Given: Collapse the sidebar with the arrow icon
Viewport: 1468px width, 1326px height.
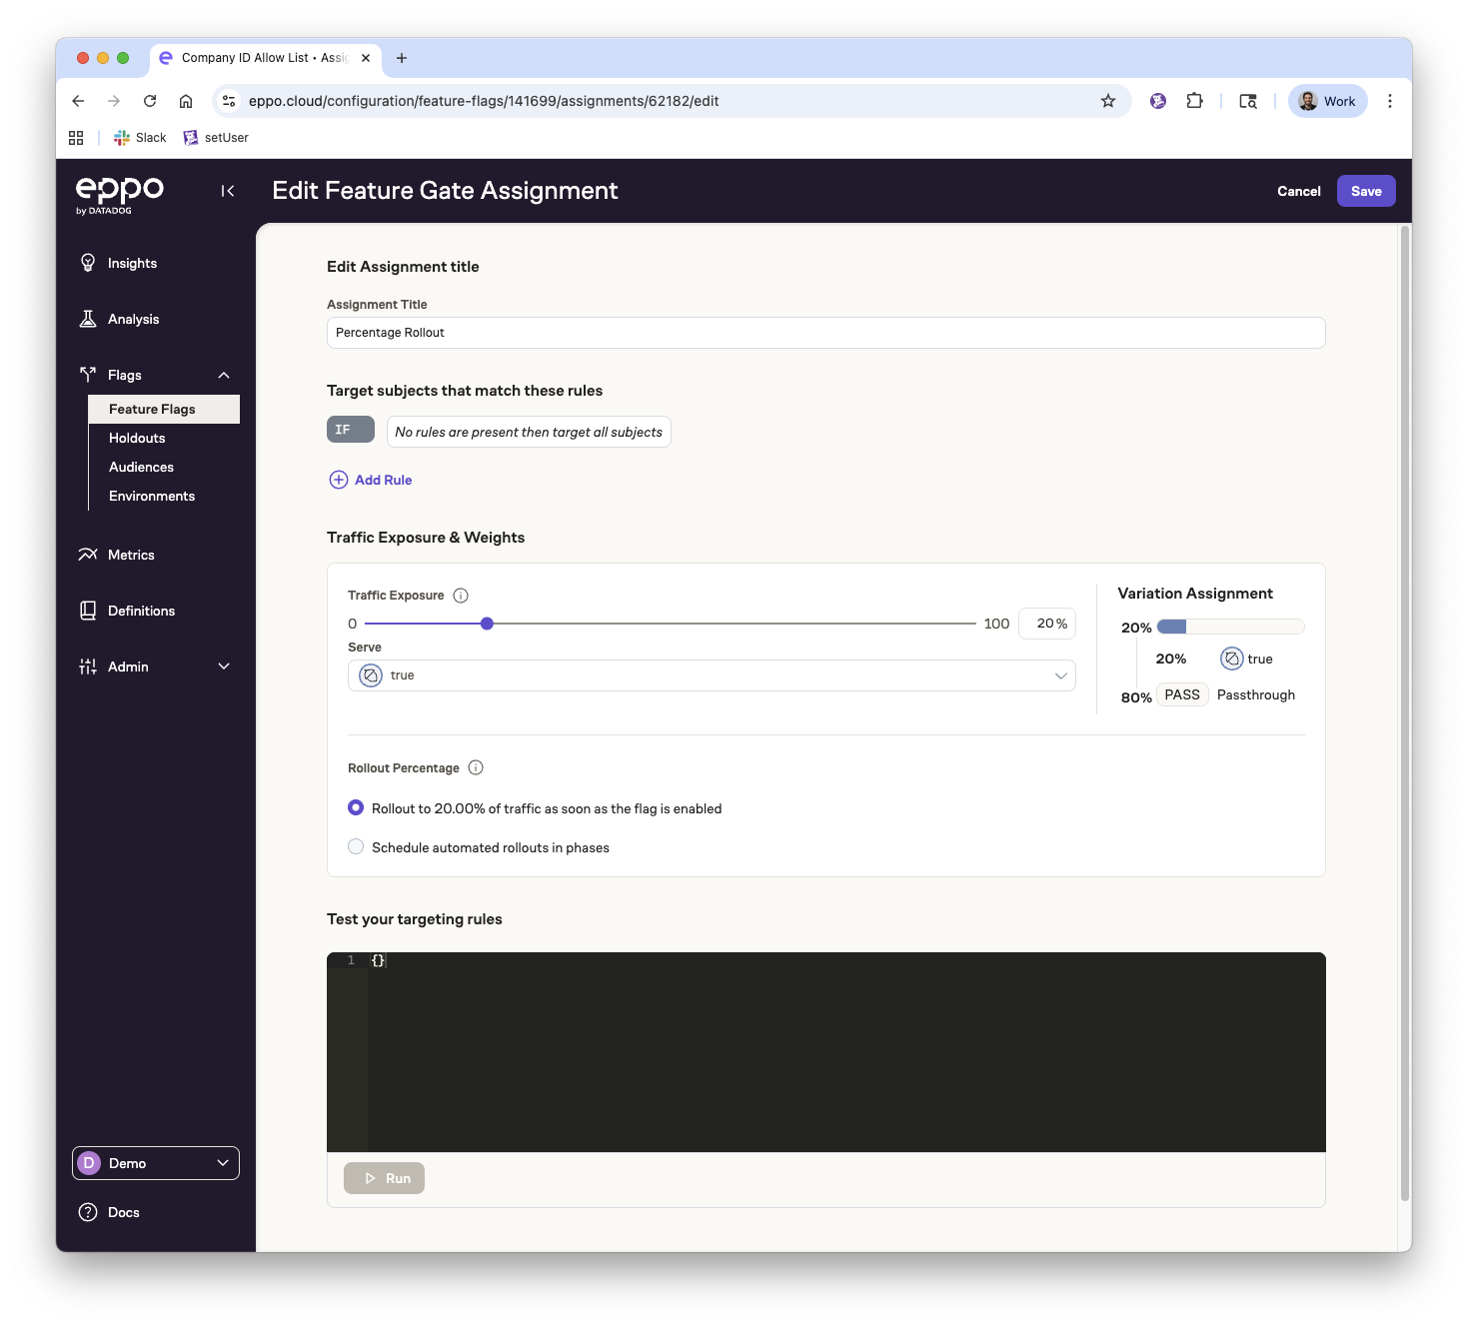Looking at the screenshot, I should [x=228, y=191].
